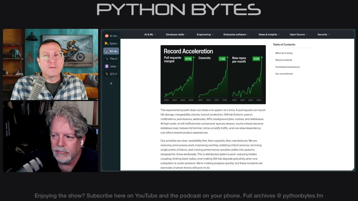The width and height of the screenshot is (358, 201).
Task: Open "Increasing transparency" in table of contents
Action: pos(288,67)
